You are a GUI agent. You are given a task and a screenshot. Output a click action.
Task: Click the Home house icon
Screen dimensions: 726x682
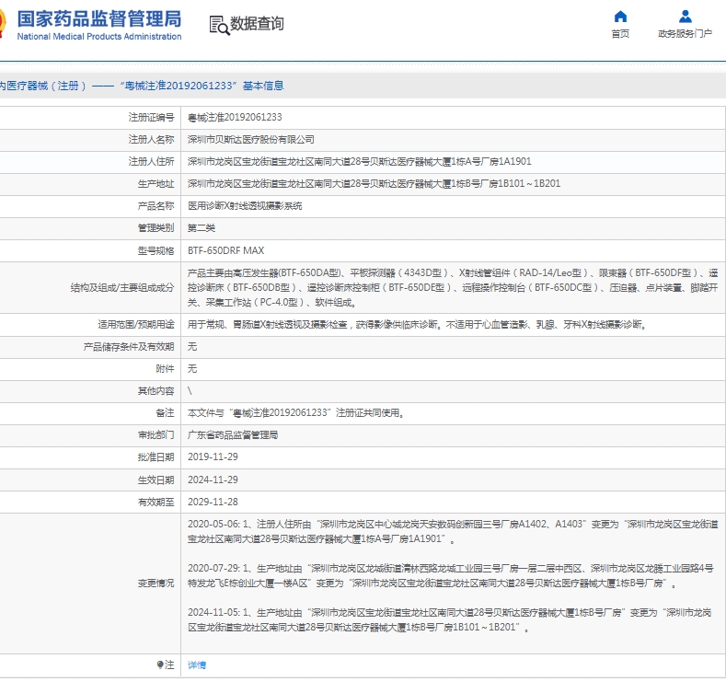pyautogui.click(x=620, y=17)
